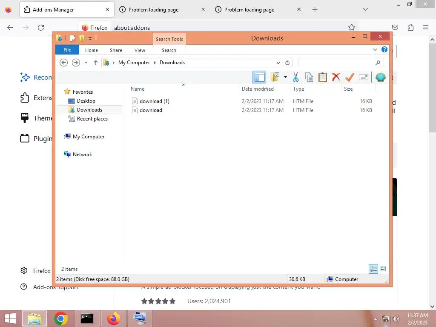Bookmark the page with the star icon
The height and width of the screenshot is (327, 436).
click(x=352, y=27)
